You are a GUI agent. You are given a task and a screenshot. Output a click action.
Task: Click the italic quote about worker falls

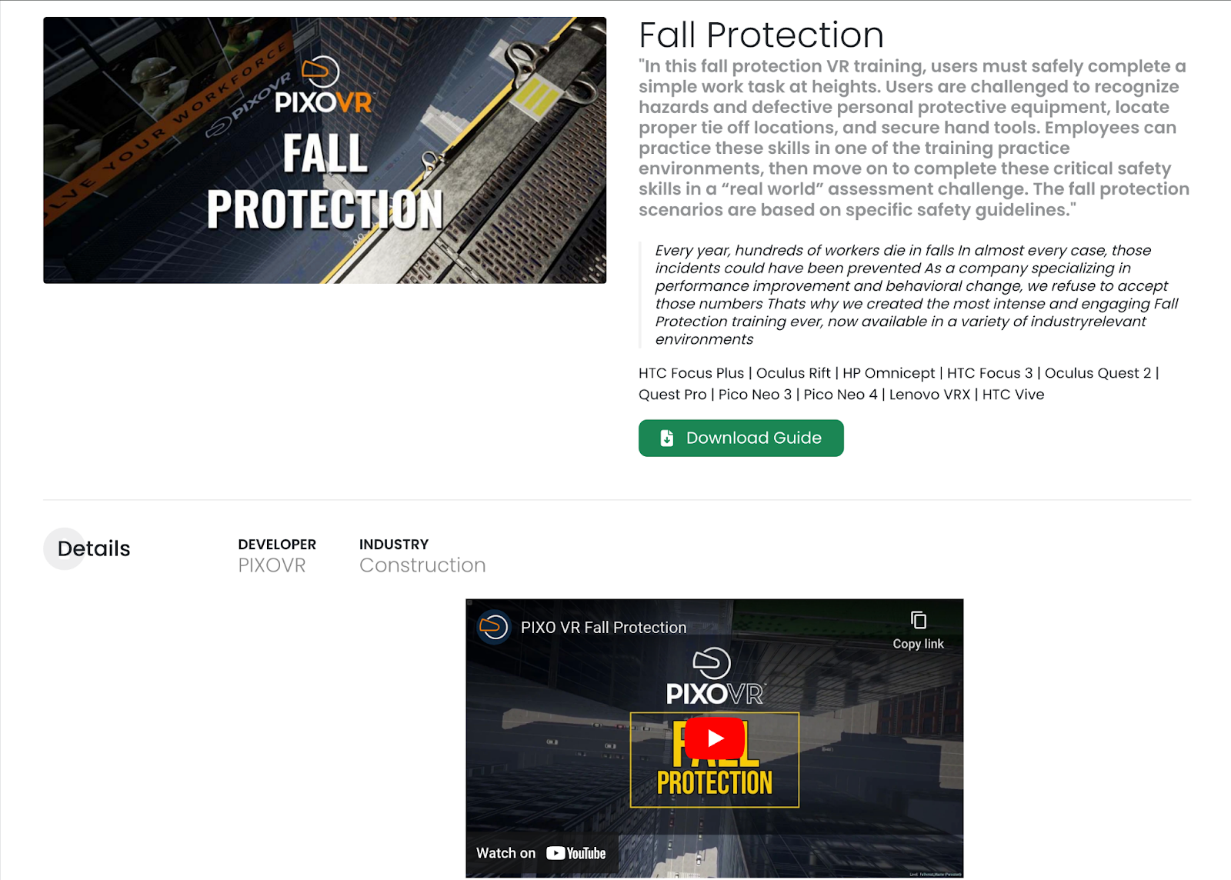click(916, 295)
